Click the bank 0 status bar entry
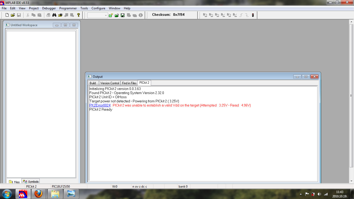This screenshot has height=199, width=354. [x=183, y=186]
